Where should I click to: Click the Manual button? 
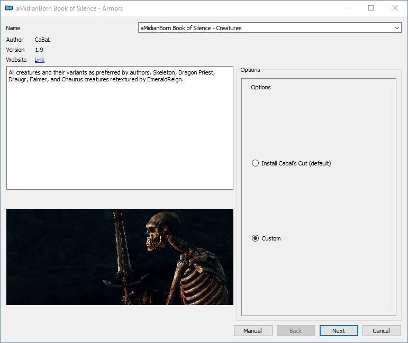(253, 331)
